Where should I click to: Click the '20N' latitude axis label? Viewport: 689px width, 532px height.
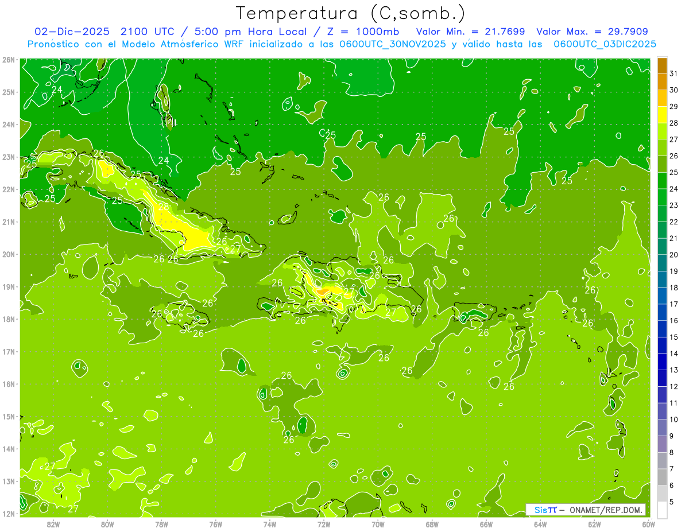8,254
